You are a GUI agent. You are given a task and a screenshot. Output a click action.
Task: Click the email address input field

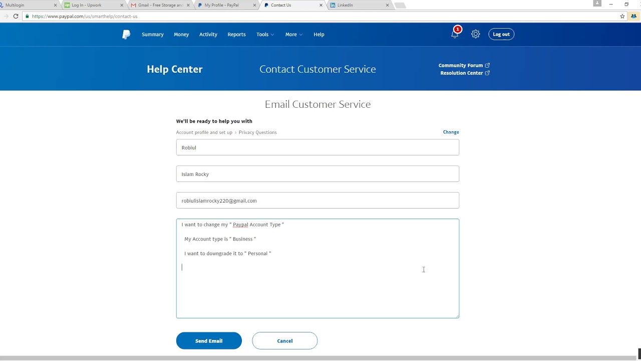coord(317,201)
